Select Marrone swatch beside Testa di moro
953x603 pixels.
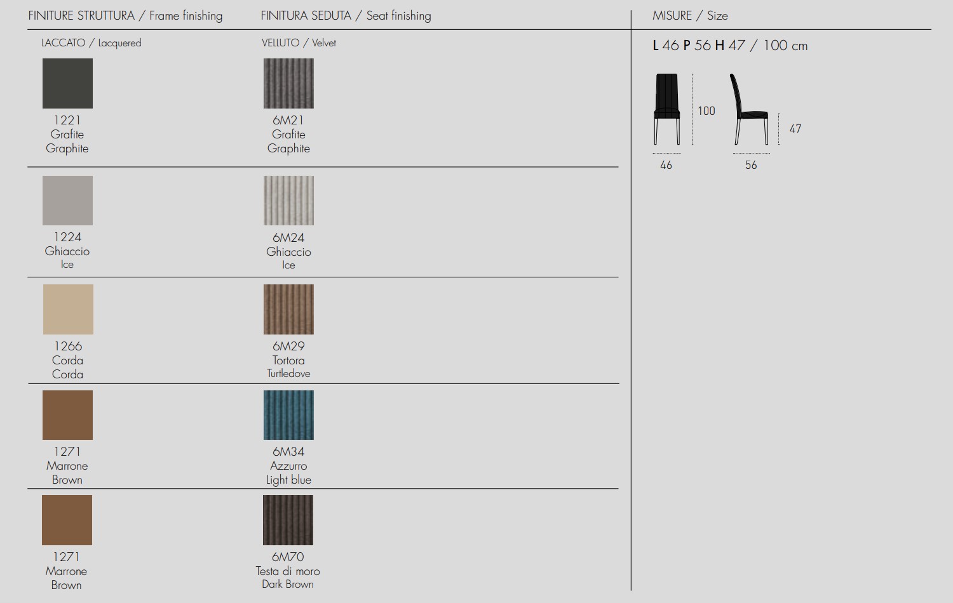coord(67,520)
